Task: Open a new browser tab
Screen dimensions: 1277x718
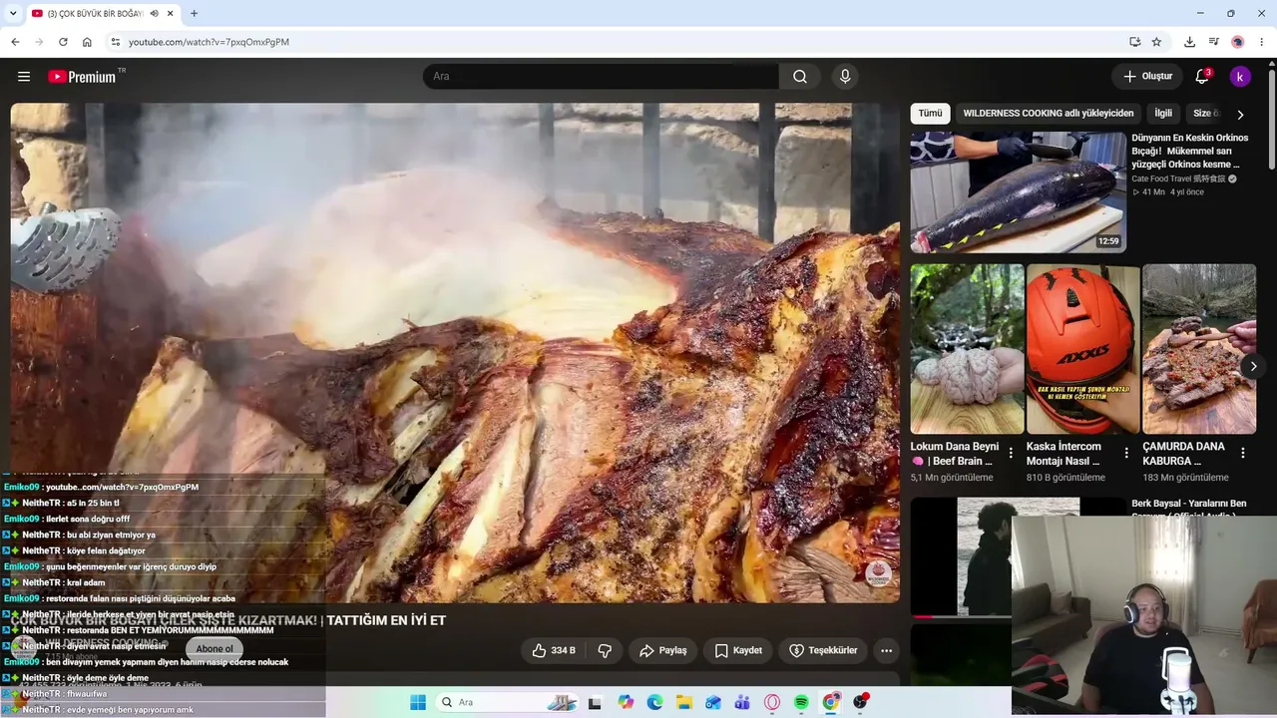Action: [194, 14]
